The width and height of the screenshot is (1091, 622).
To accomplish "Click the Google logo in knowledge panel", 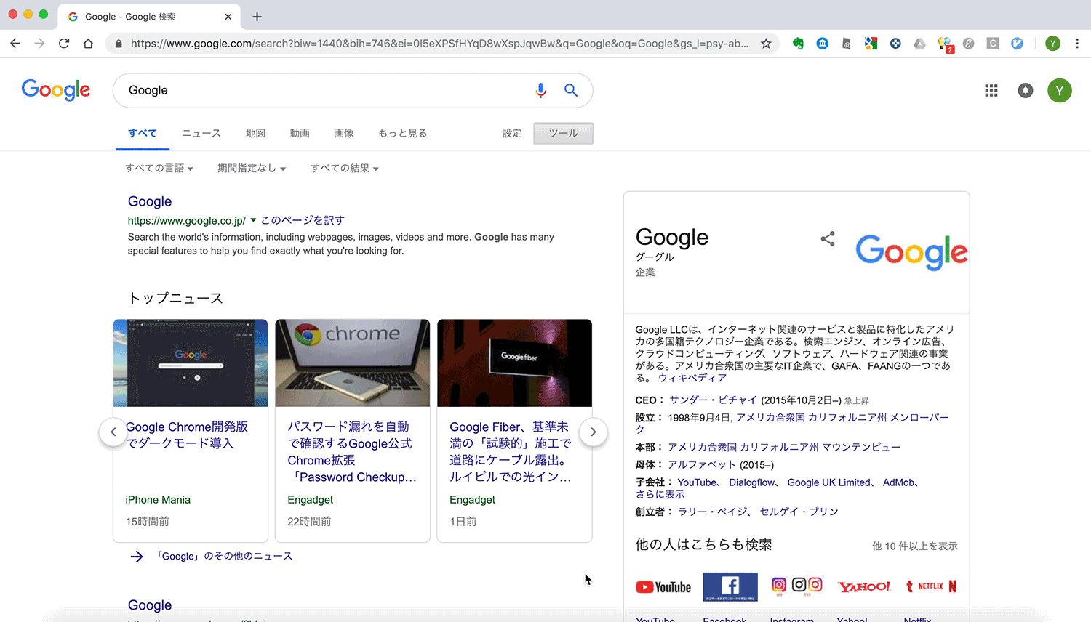I will [911, 252].
